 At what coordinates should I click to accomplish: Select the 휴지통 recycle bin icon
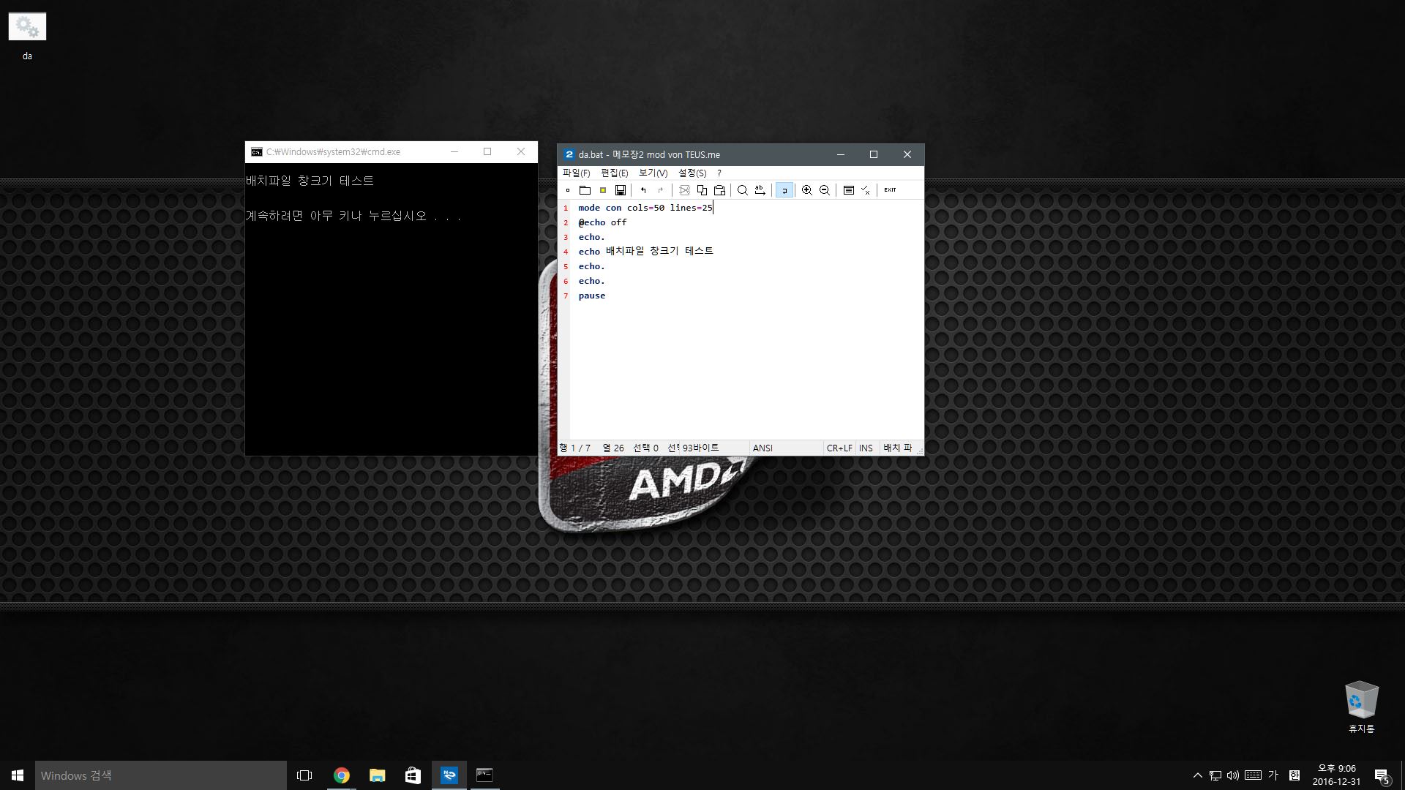[1361, 707]
